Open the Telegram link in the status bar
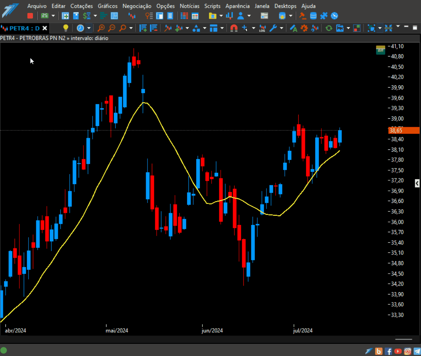 pyautogui.click(x=417, y=351)
